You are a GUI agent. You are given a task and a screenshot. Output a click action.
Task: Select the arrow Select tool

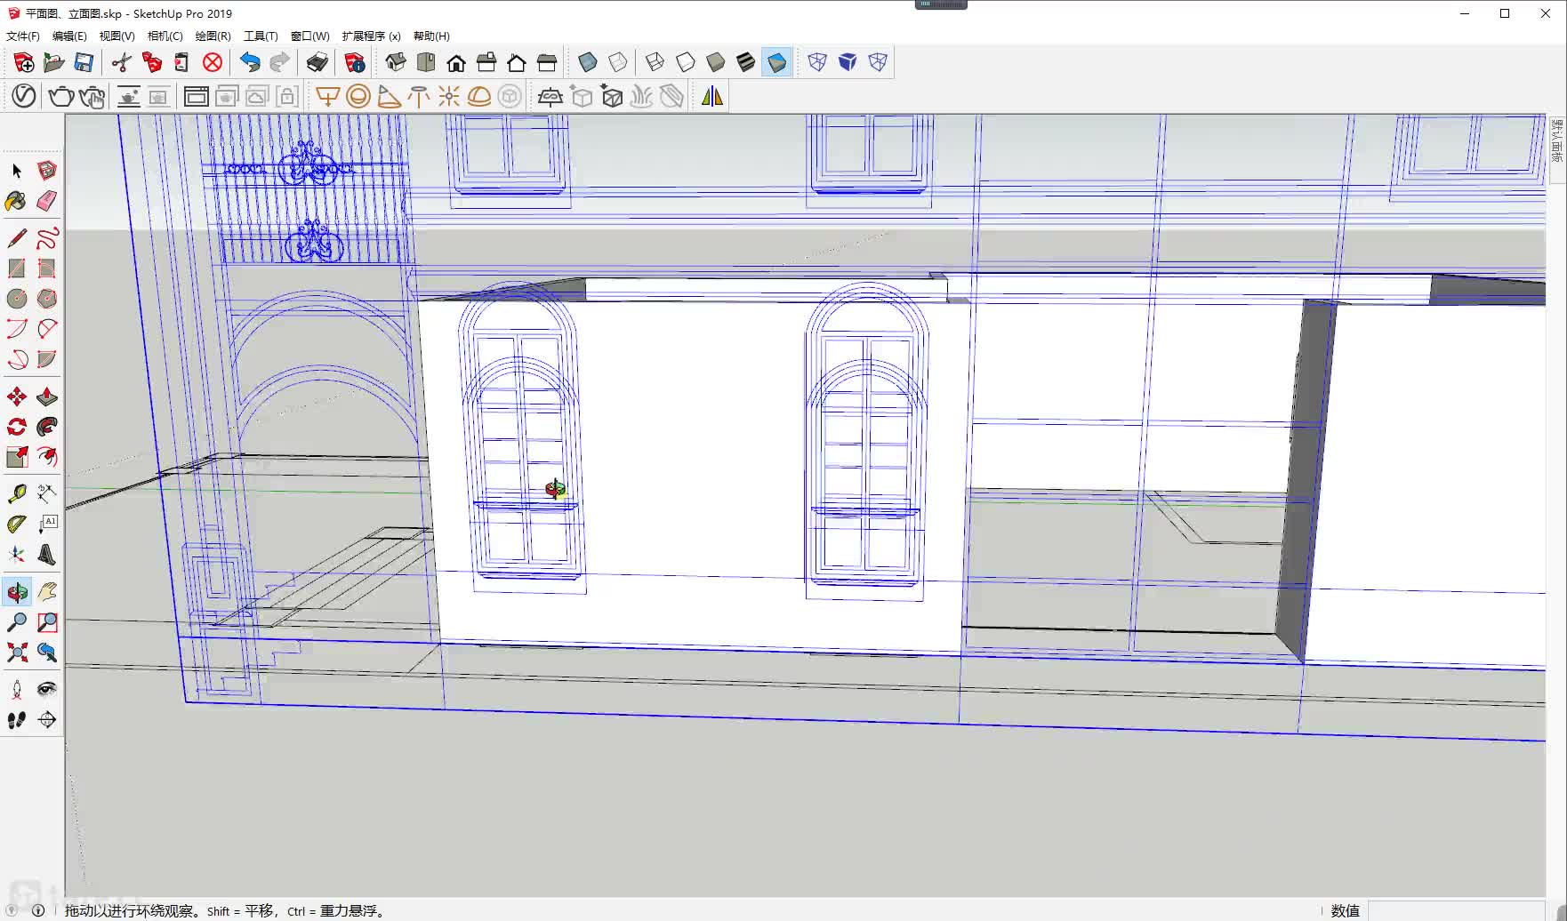pyautogui.click(x=17, y=171)
